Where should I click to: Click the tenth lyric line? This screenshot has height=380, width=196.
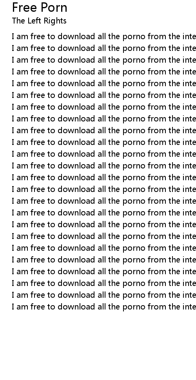[104, 142]
